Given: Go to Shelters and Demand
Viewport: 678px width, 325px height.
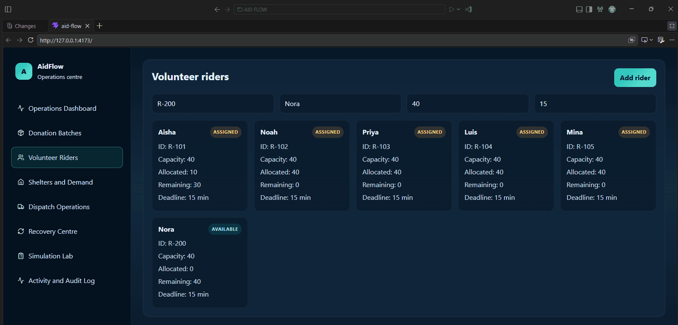Looking at the screenshot, I should pyautogui.click(x=67, y=182).
